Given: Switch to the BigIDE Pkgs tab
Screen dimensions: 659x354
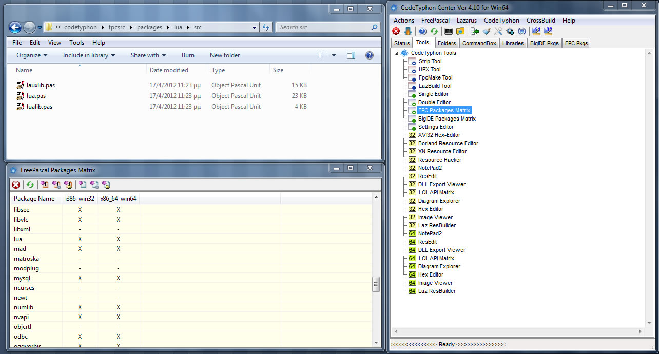Looking at the screenshot, I should point(545,43).
